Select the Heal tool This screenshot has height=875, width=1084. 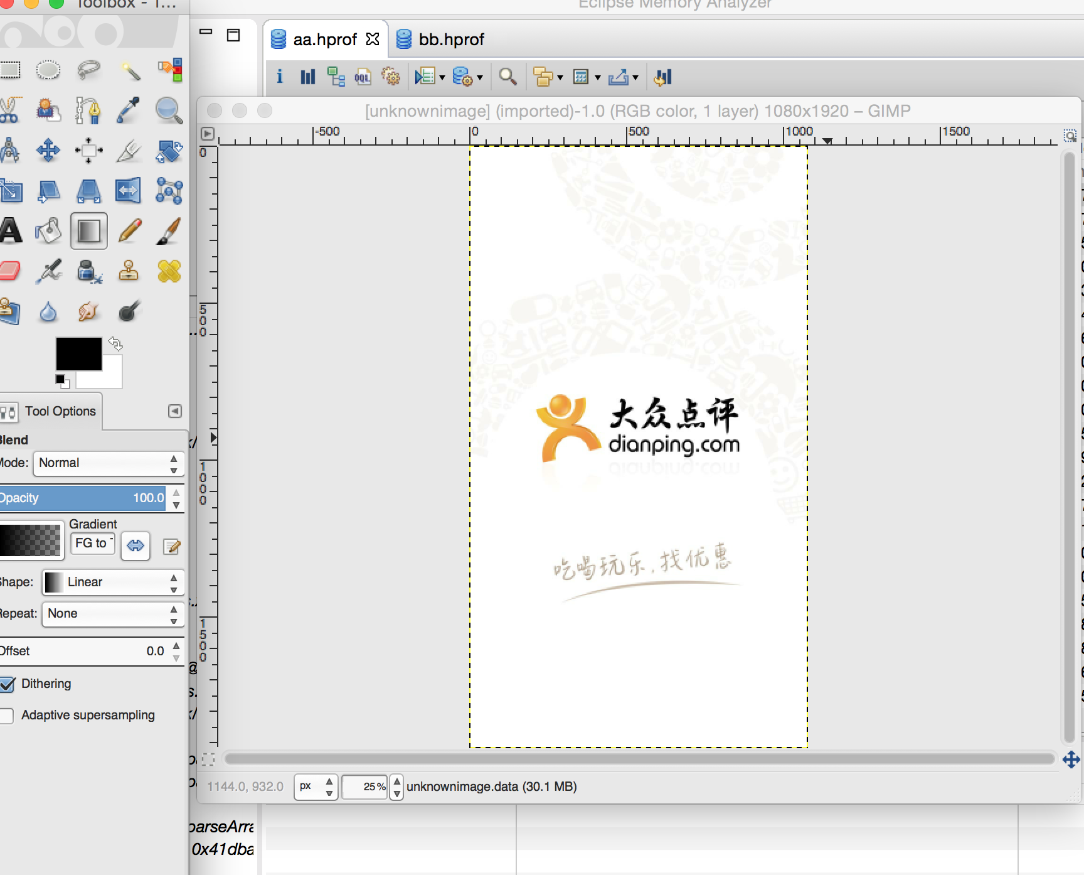(x=169, y=271)
